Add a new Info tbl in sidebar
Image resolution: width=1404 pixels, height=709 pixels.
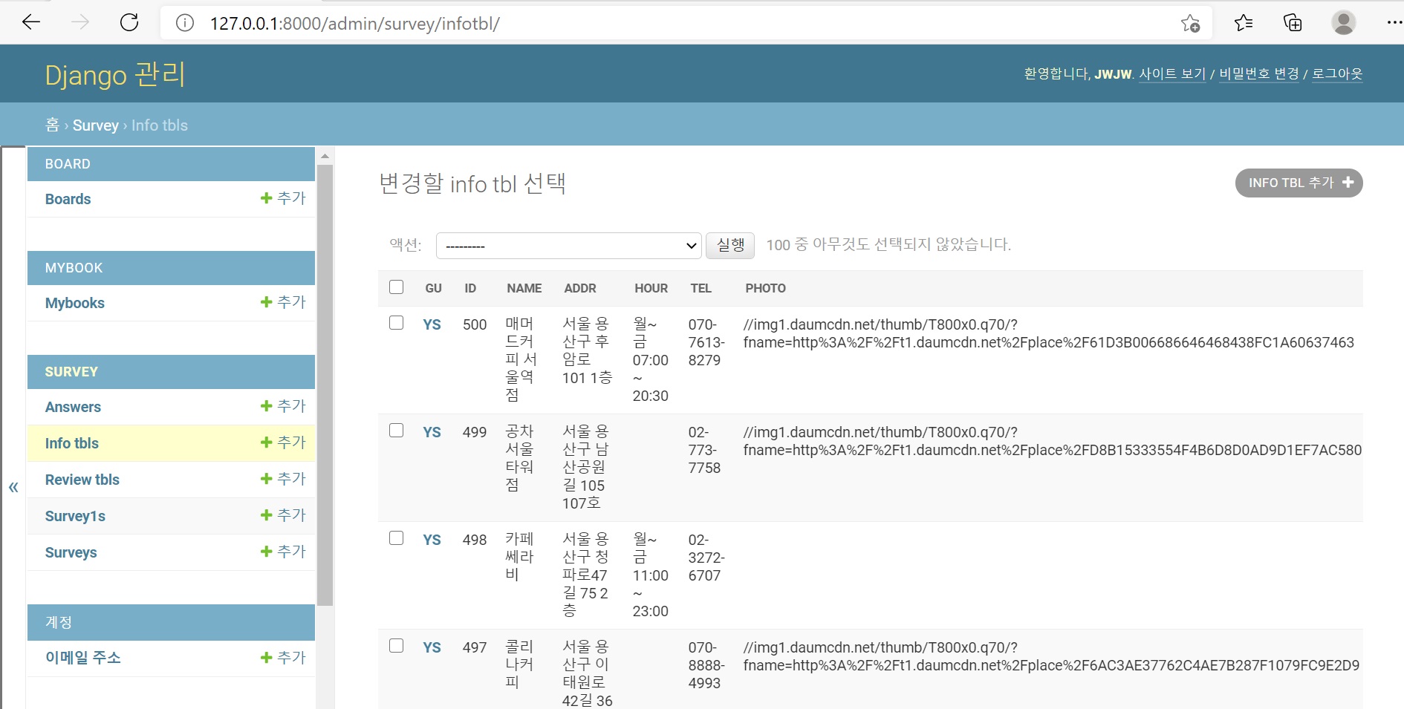283,442
